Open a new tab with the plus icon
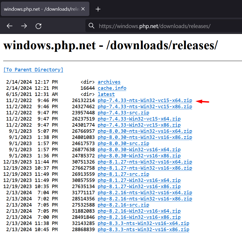 coord(98,9)
